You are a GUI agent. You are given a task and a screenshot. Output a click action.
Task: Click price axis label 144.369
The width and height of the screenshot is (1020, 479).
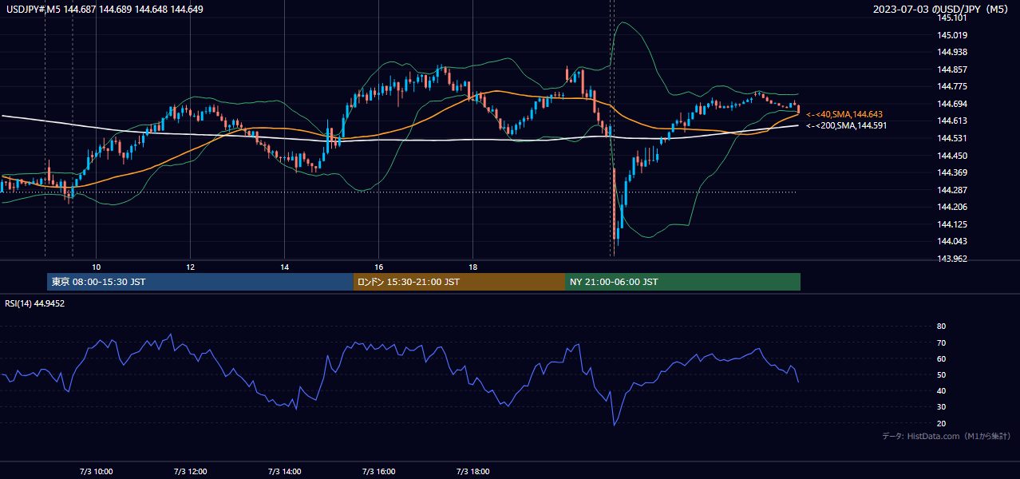coord(952,172)
